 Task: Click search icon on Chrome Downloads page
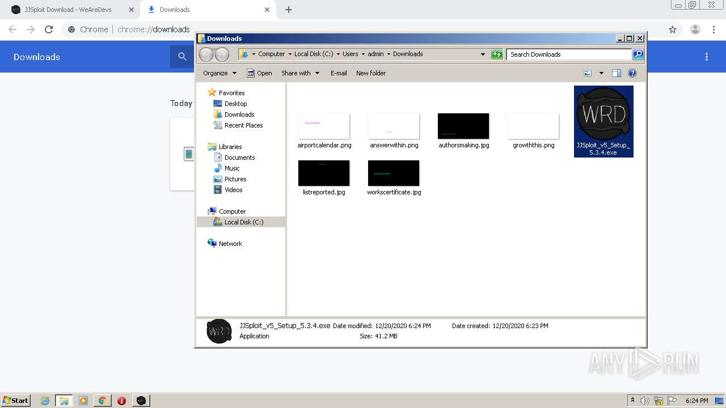[x=182, y=57]
